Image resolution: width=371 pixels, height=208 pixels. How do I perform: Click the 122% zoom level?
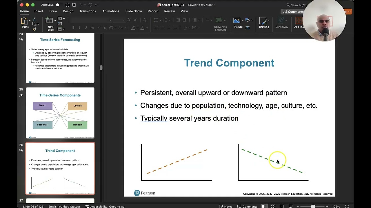(x=336, y=207)
